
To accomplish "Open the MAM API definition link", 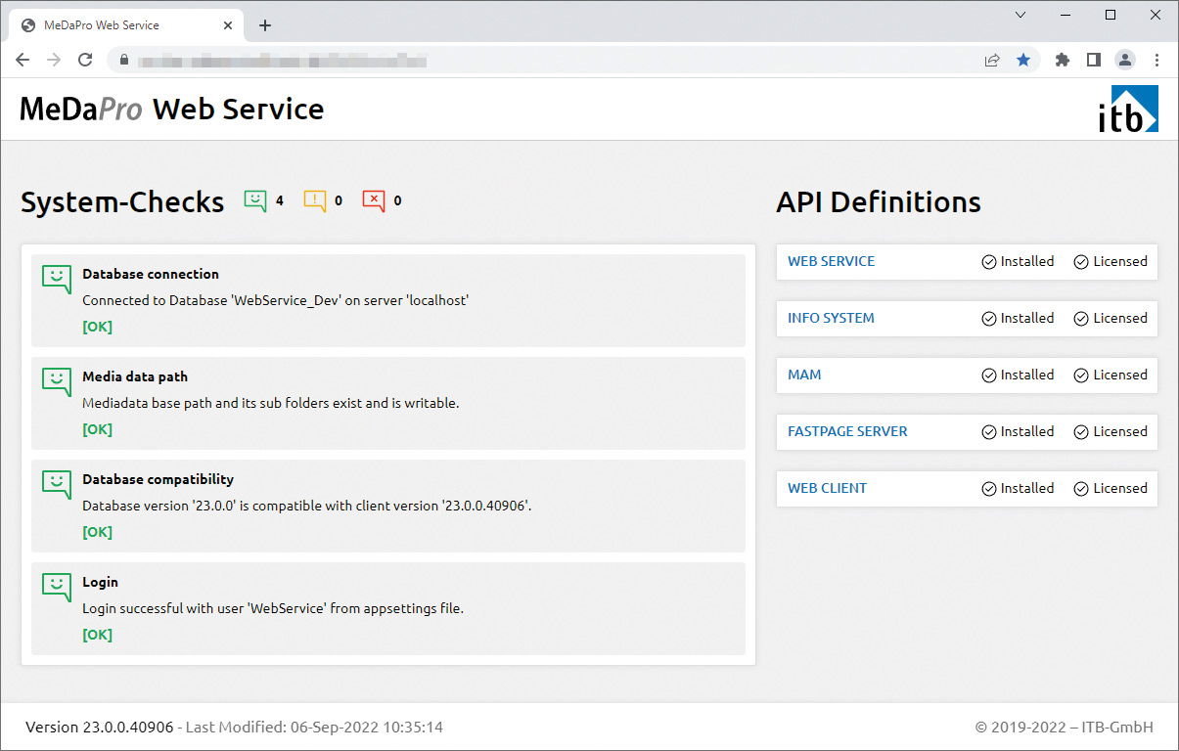I will 804,375.
